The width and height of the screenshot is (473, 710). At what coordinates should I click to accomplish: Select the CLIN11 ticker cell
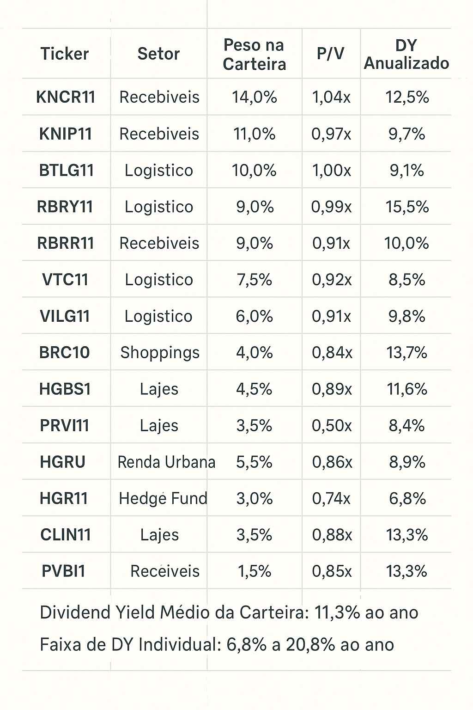click(65, 535)
